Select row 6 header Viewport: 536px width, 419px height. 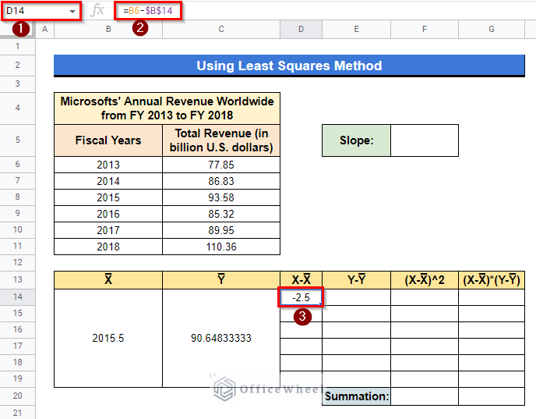click(x=17, y=165)
